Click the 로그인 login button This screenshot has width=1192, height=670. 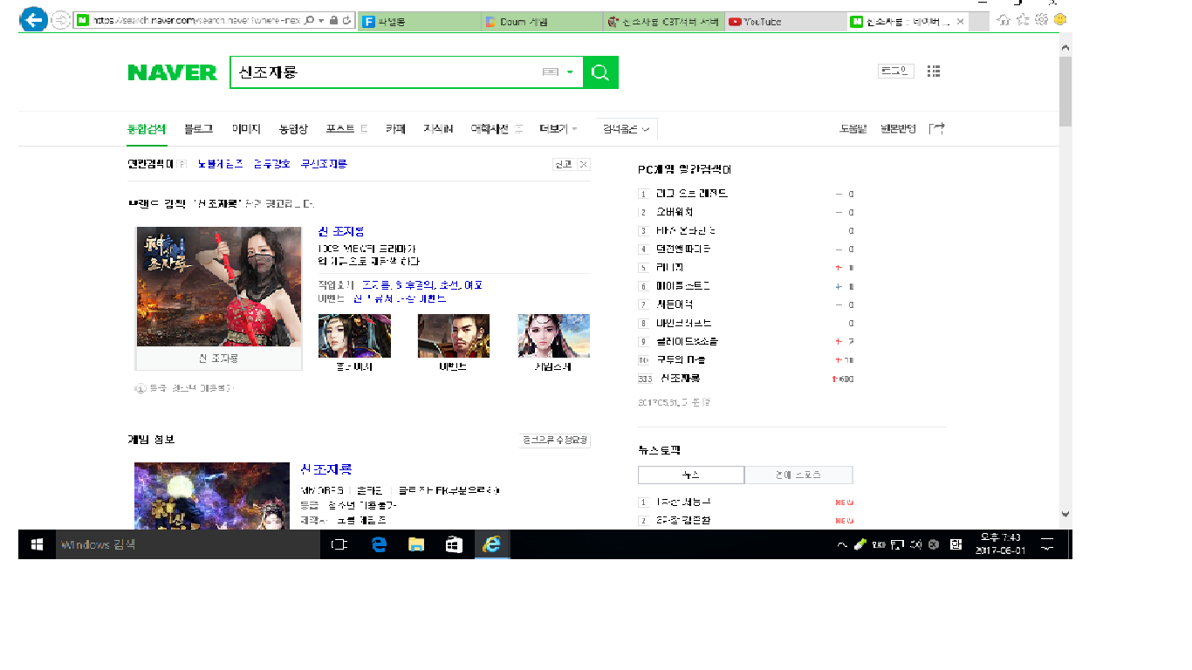point(895,72)
